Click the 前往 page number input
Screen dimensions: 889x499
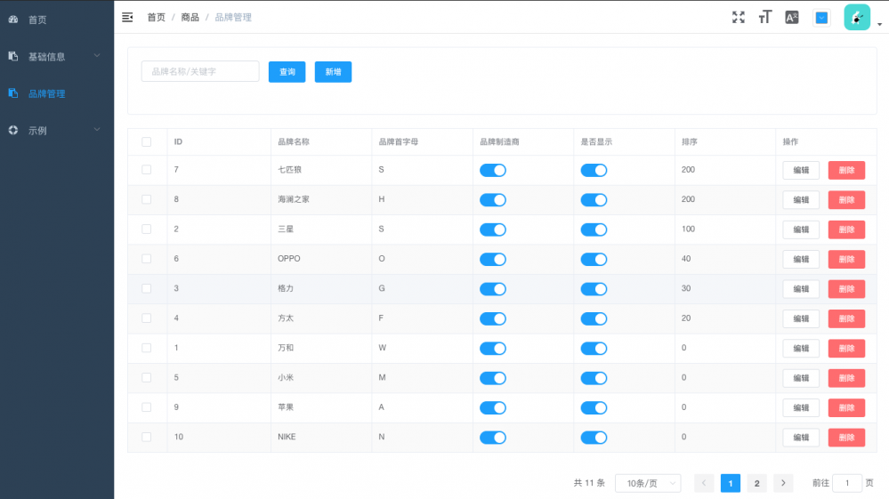847,483
